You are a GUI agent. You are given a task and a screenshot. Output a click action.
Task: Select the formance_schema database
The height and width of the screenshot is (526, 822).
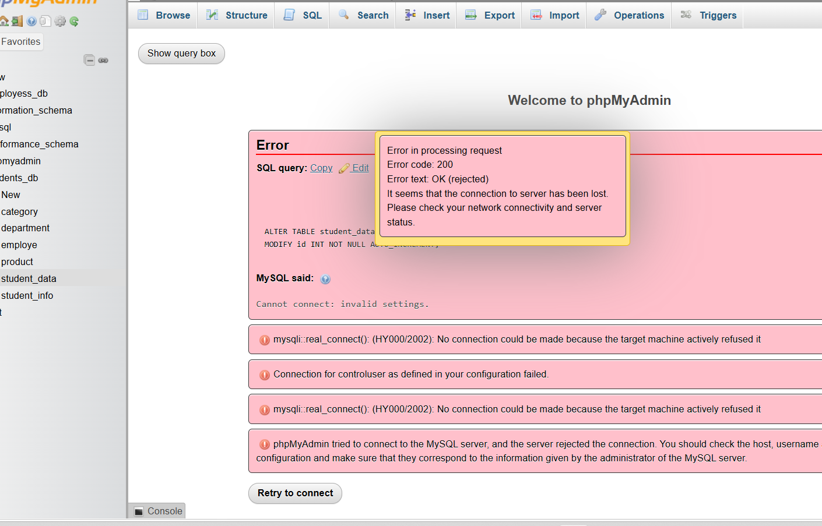tap(39, 144)
